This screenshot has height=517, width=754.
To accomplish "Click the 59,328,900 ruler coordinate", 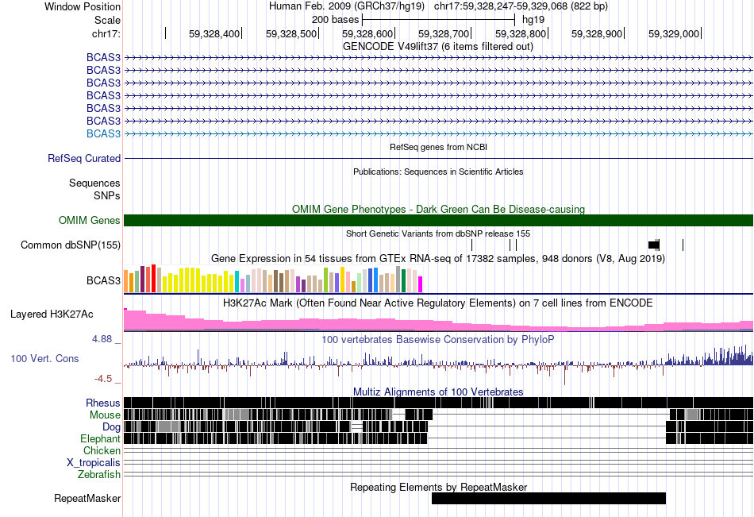I will (597, 33).
